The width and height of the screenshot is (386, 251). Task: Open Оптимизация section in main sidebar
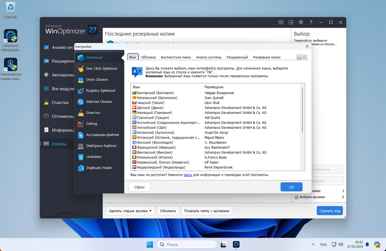click(x=58, y=116)
